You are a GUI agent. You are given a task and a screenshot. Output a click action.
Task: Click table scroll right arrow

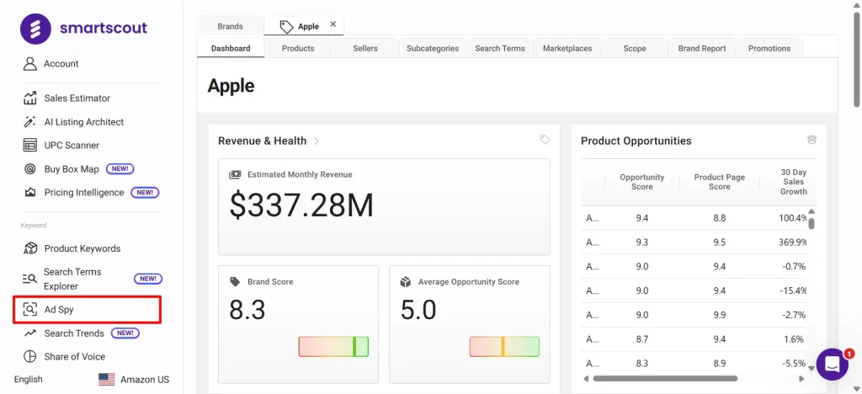[801, 379]
